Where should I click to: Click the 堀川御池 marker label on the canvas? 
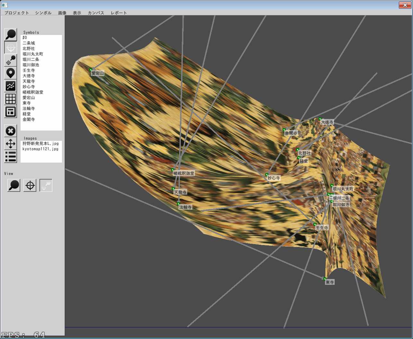coord(341,205)
